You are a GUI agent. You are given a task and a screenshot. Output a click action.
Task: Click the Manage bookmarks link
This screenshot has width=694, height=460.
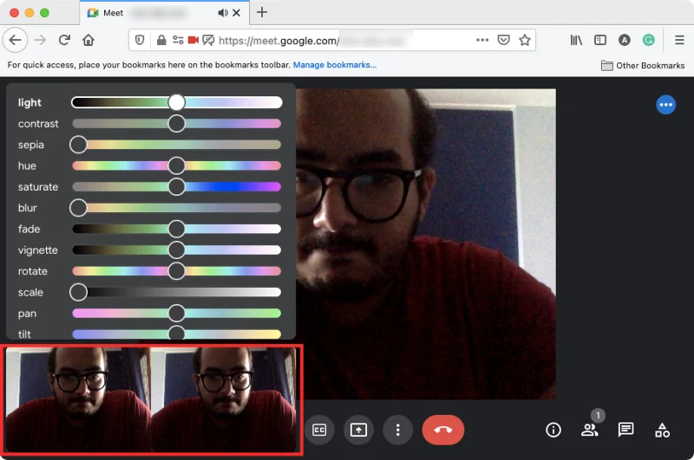pyautogui.click(x=334, y=65)
